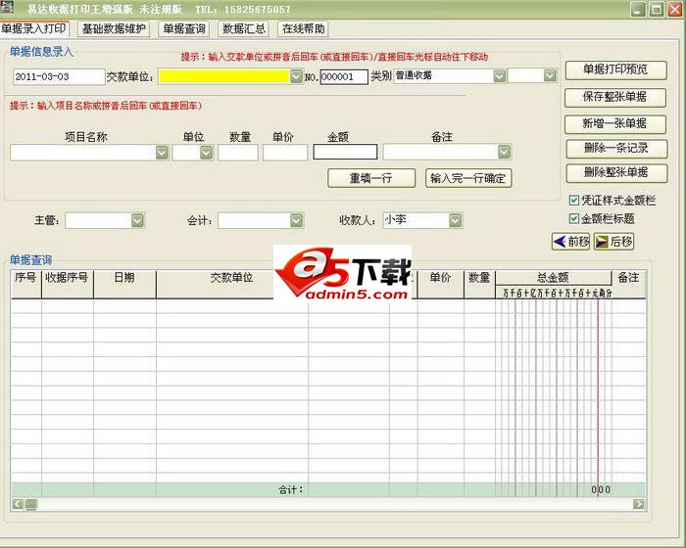Viewport: 686px width, 548px height.
Task: Open the 在线帮助 tab
Action: (x=303, y=28)
